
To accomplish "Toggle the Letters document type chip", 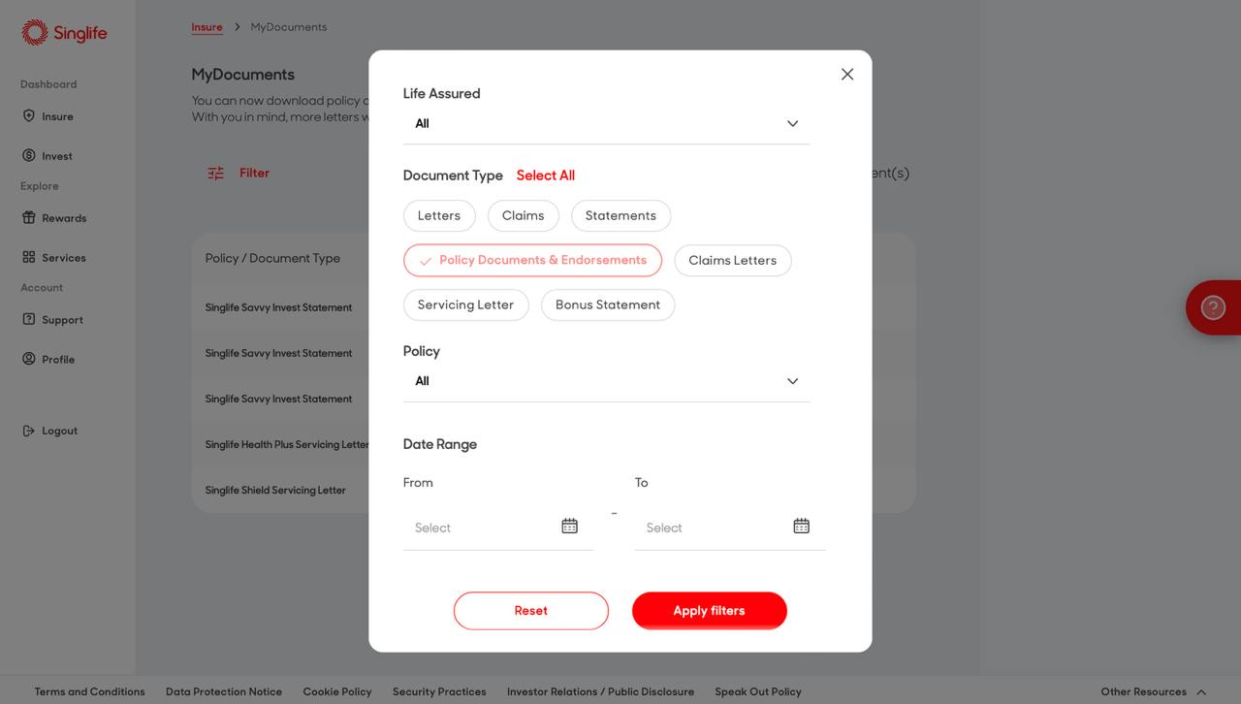I will [439, 215].
